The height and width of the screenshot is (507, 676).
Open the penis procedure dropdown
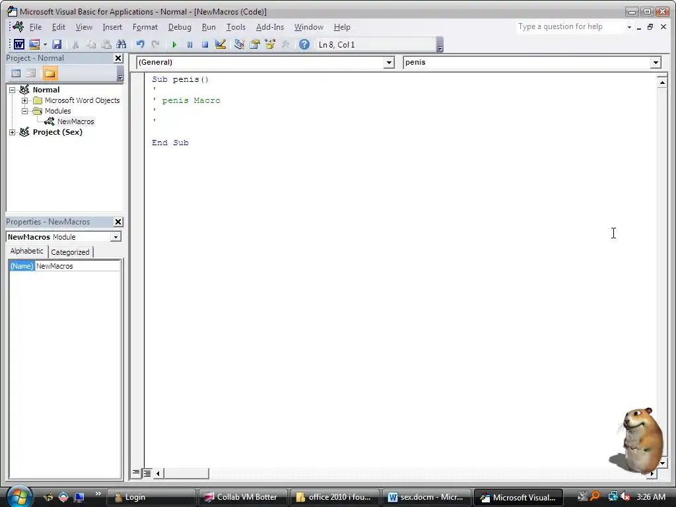(656, 63)
